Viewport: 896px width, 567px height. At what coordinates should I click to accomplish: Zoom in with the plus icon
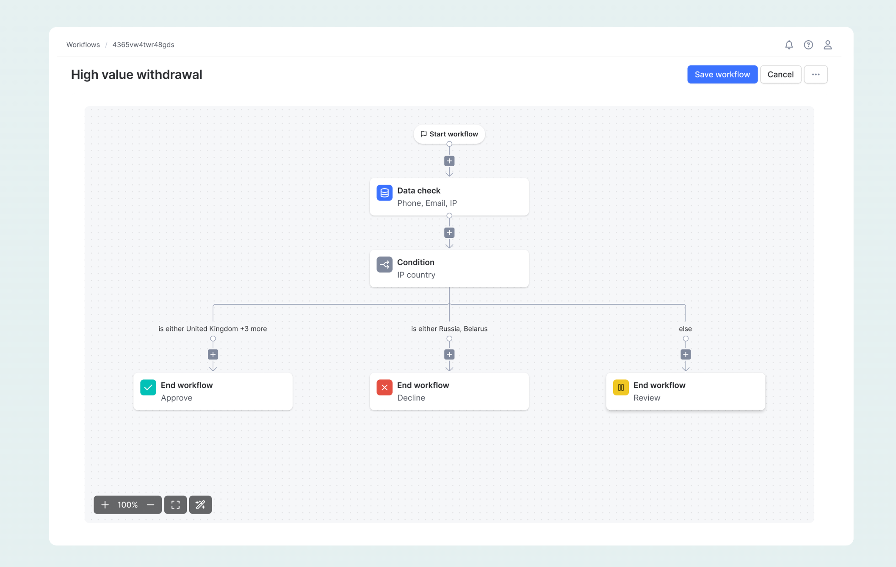tap(105, 505)
